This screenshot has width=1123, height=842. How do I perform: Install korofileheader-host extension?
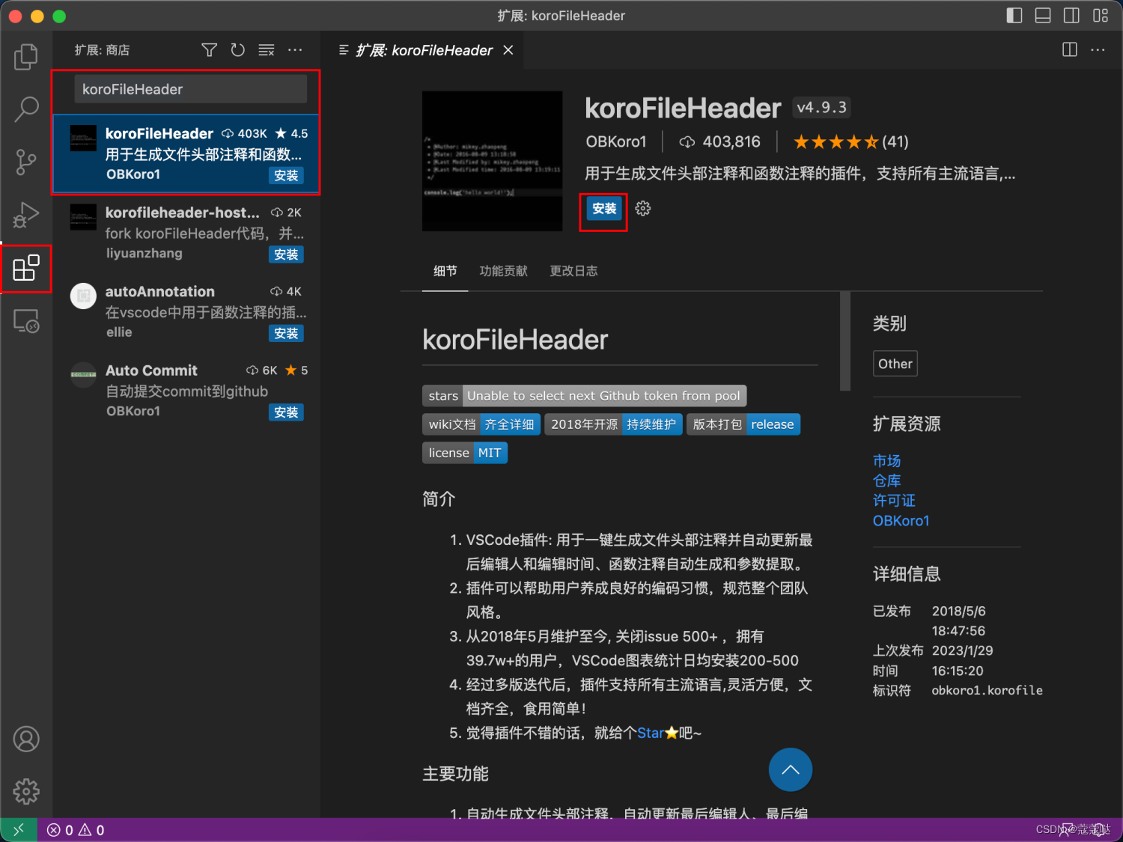coord(286,254)
